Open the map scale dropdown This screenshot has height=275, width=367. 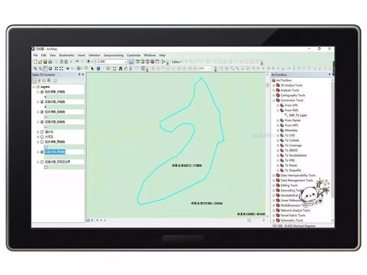pos(125,62)
